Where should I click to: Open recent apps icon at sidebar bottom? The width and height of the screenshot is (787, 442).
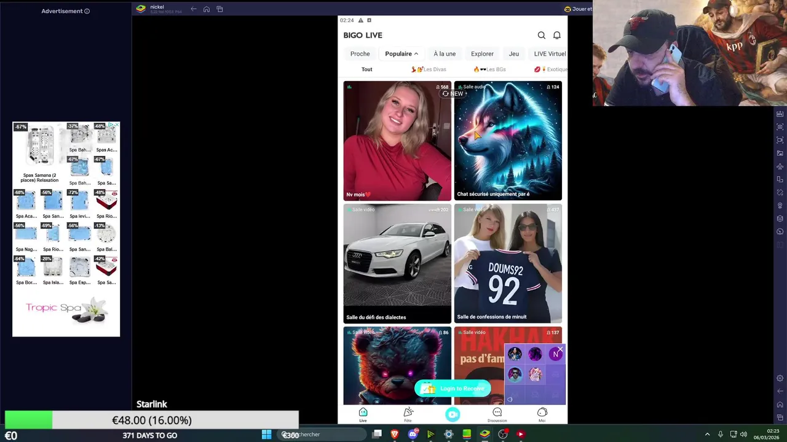[x=780, y=417]
